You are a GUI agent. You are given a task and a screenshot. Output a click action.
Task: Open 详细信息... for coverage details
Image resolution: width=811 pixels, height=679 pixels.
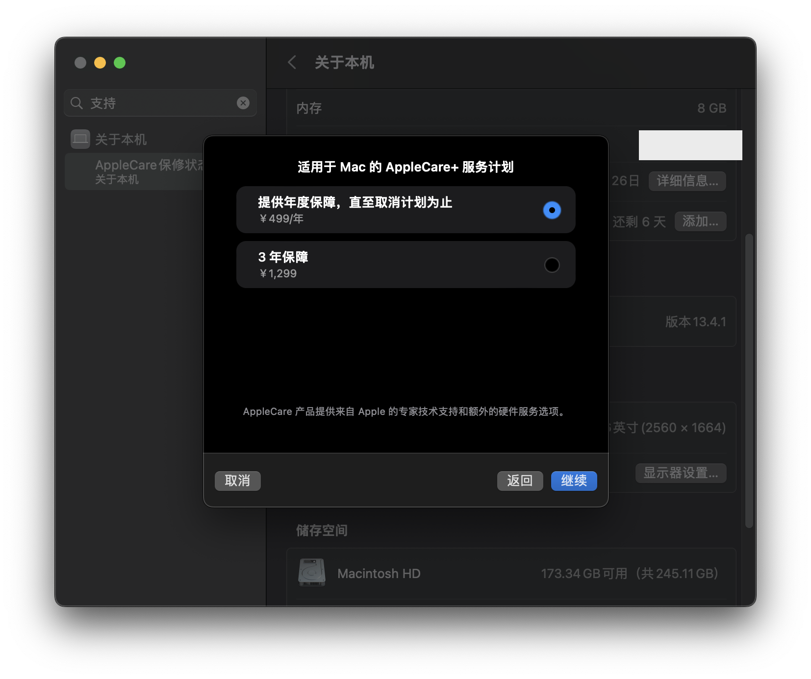(x=687, y=181)
